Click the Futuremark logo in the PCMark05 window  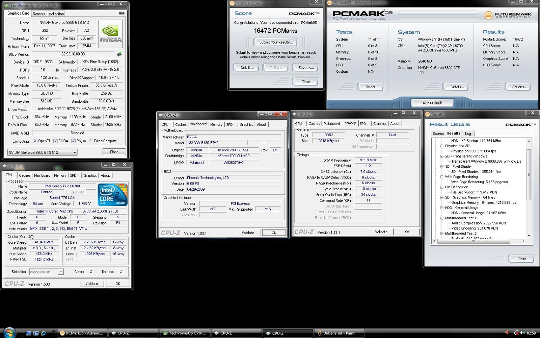(x=508, y=15)
